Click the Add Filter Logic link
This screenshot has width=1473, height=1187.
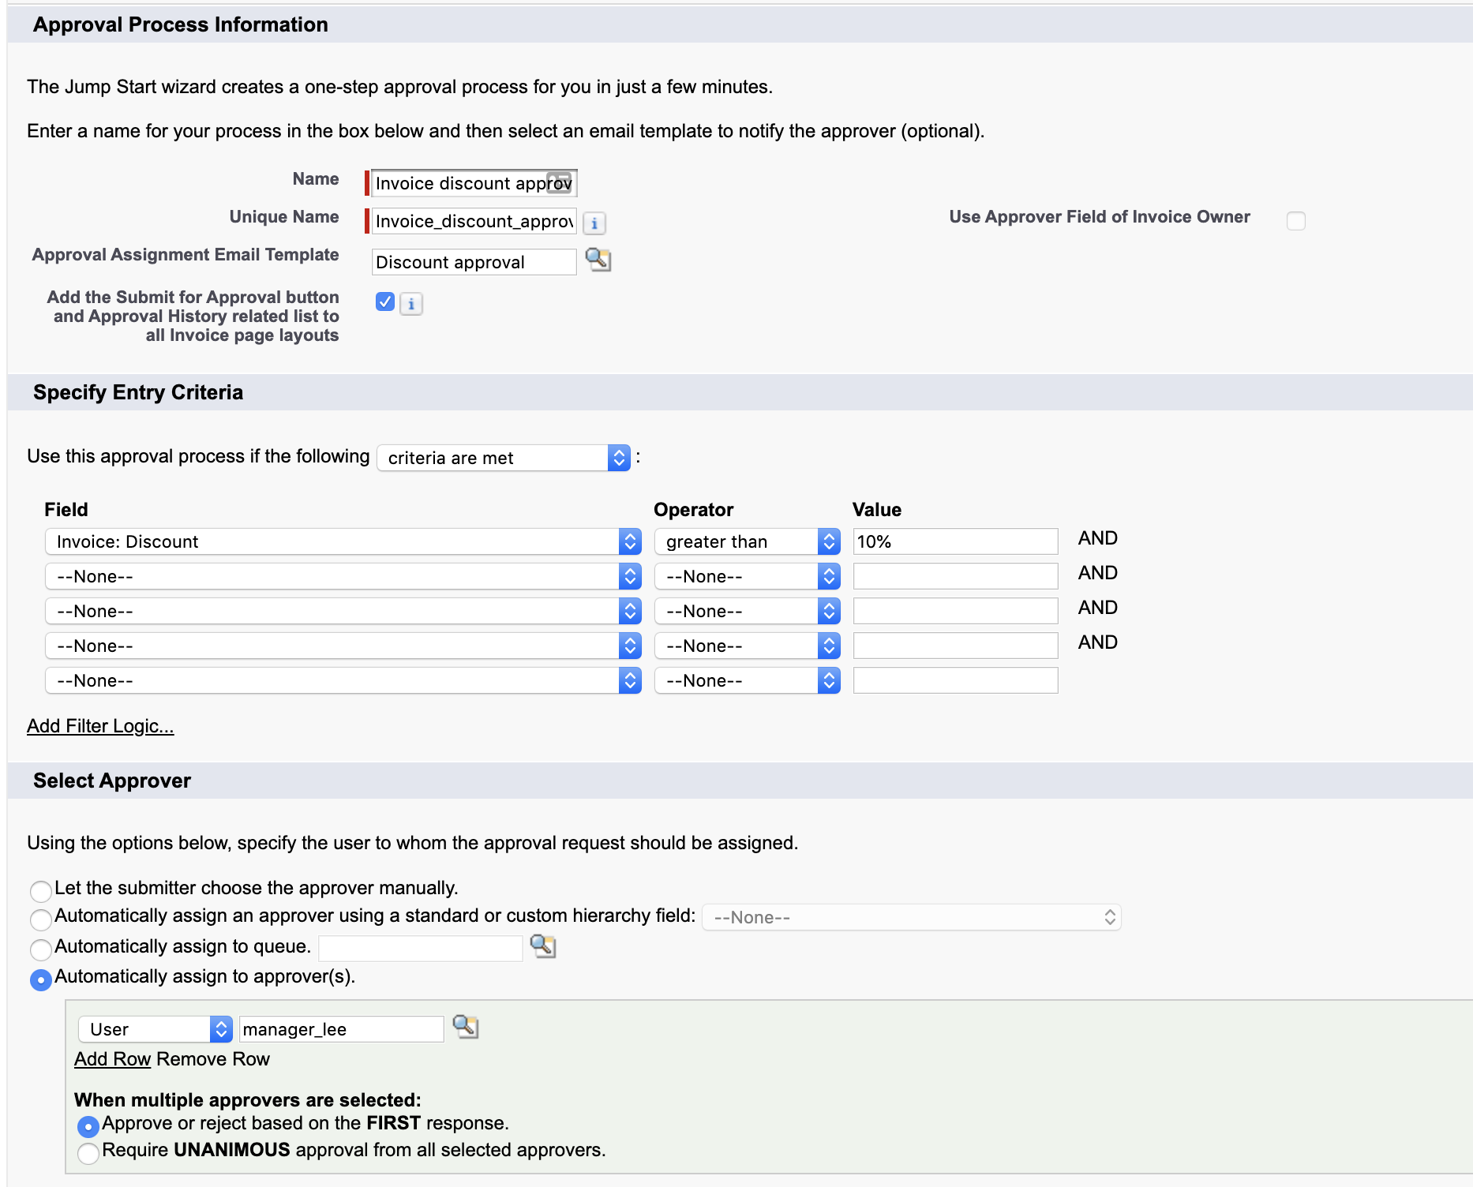pos(99,725)
